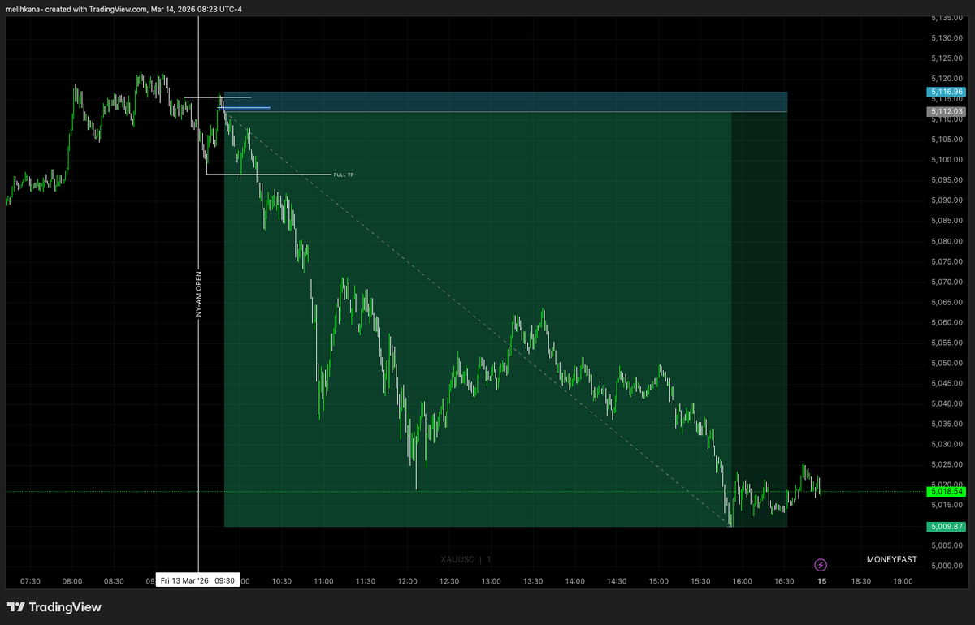The image size is (975, 625).
Task: Click the 5,050.00 price axis value
Action: [x=947, y=363]
